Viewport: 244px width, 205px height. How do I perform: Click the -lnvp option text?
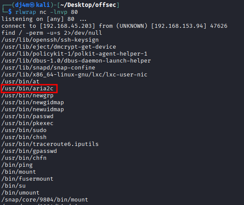(59, 12)
